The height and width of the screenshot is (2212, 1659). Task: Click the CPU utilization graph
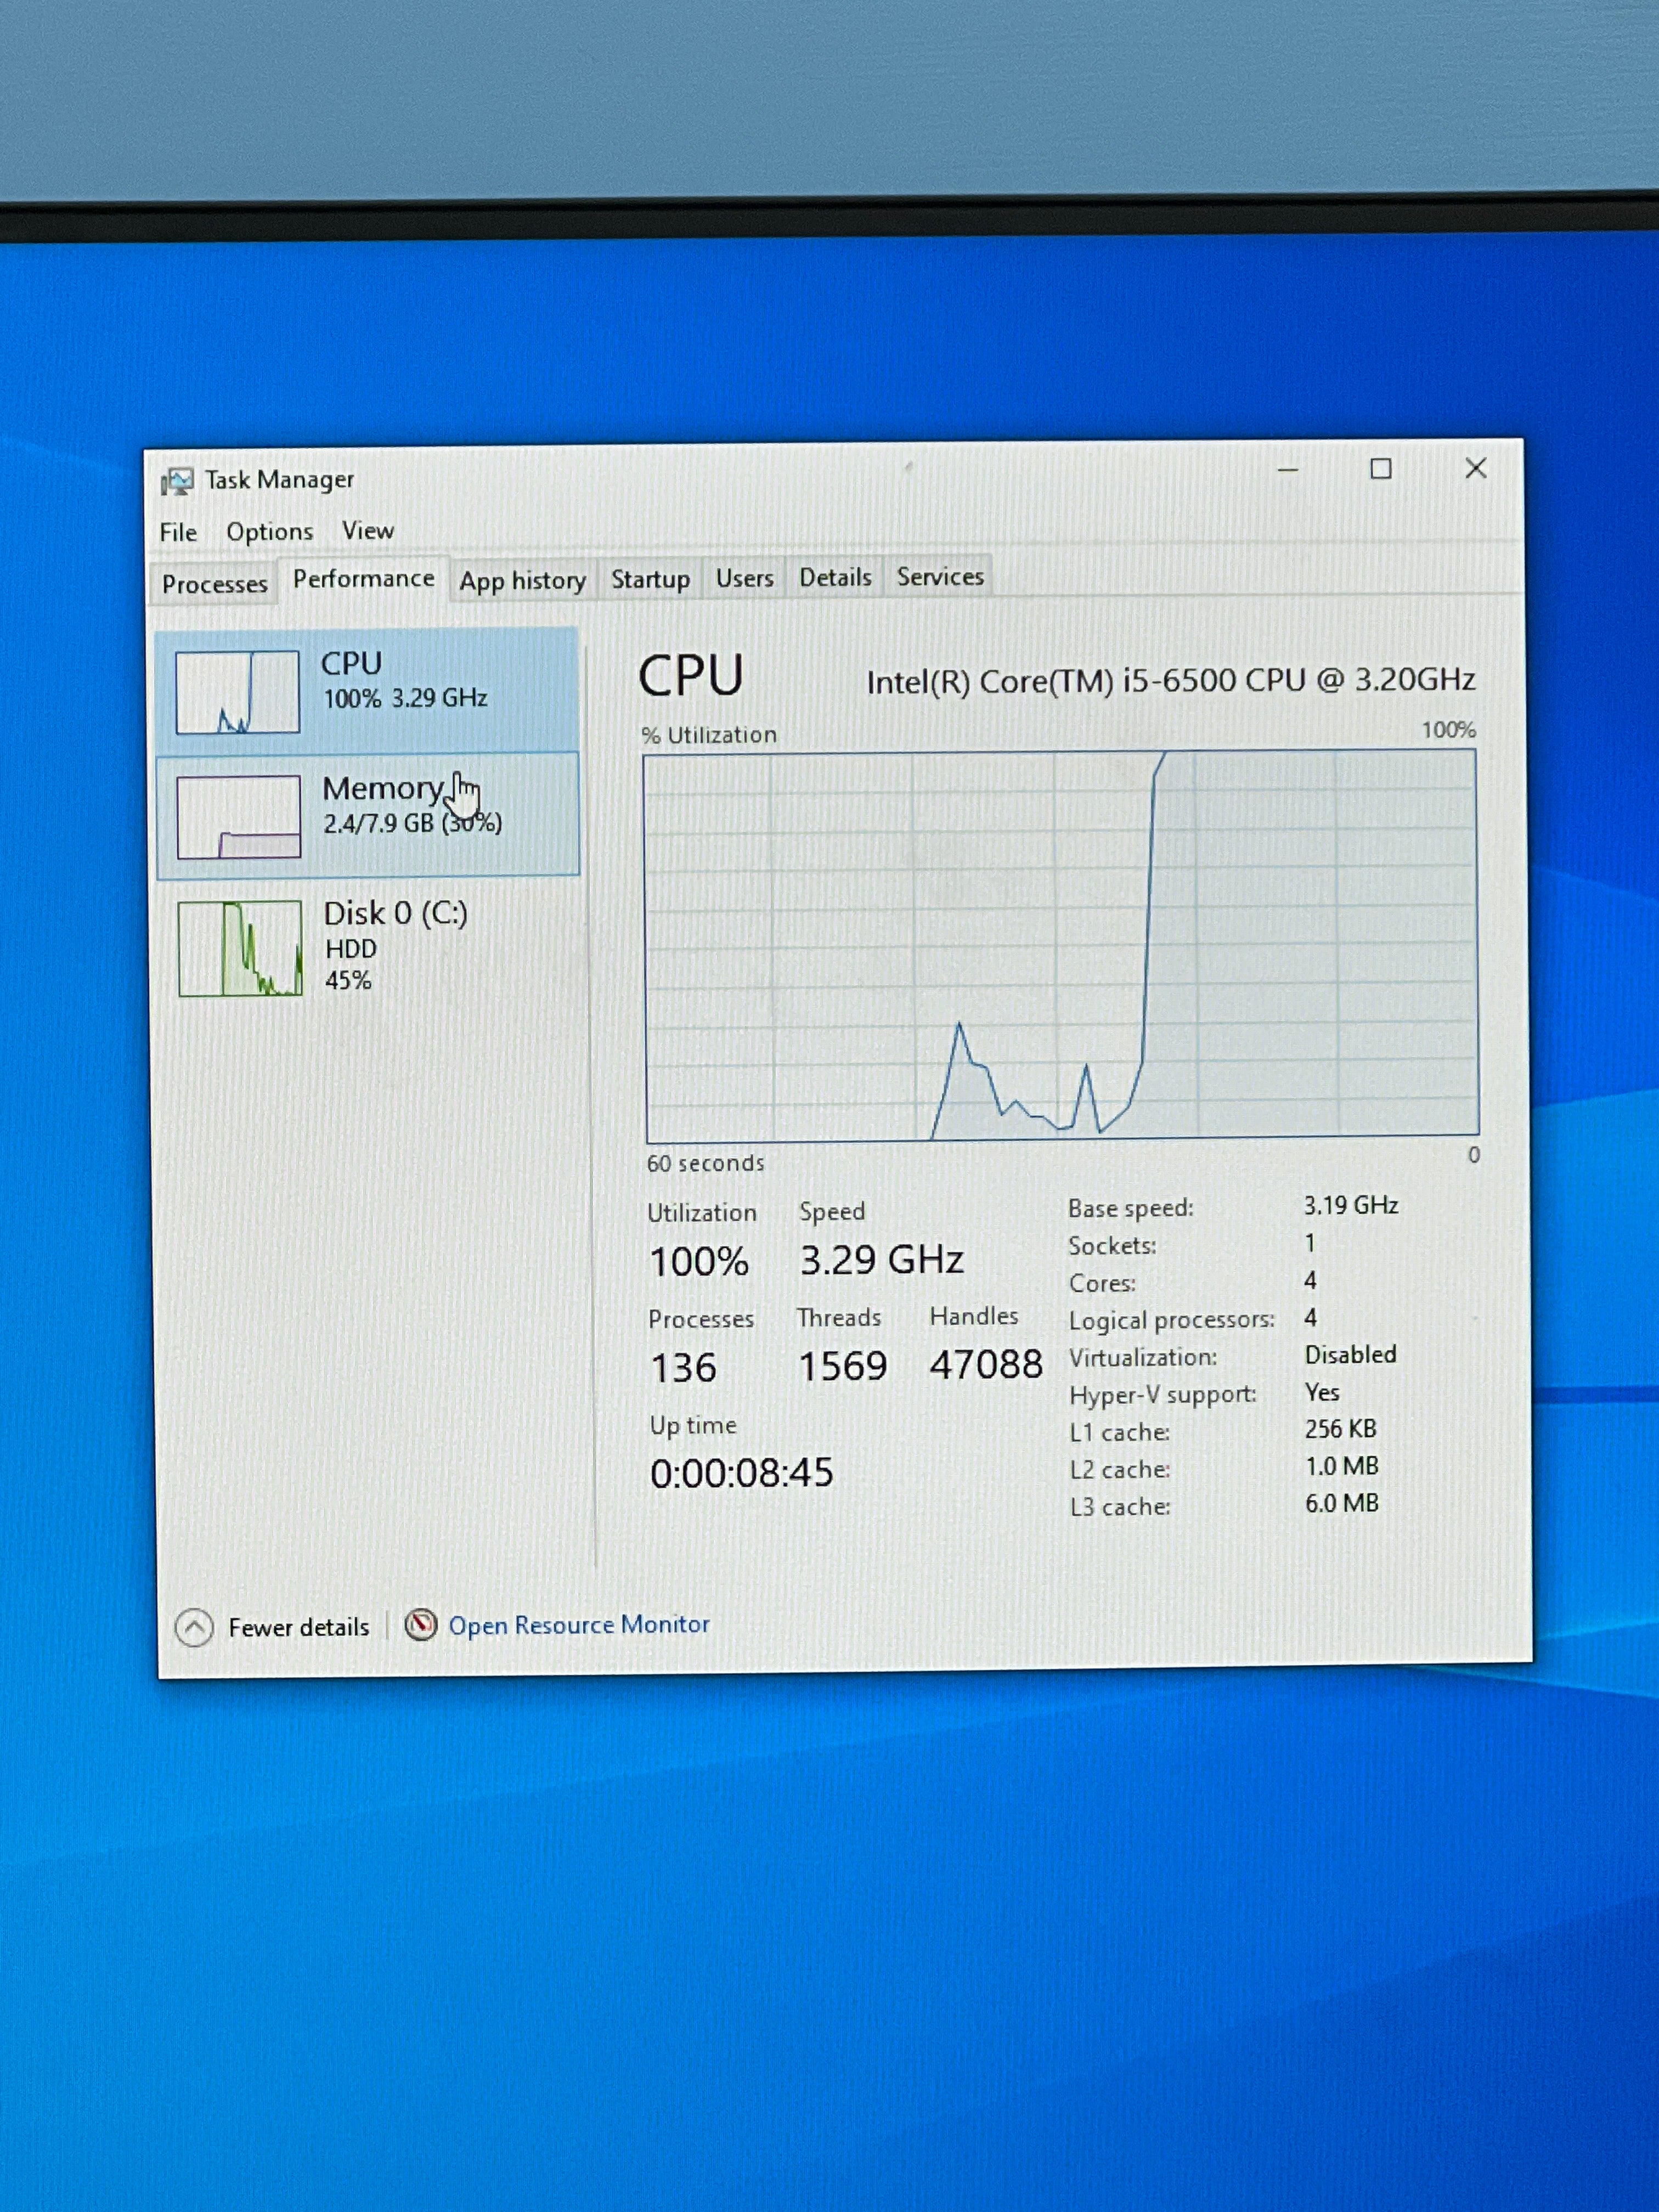pyautogui.click(x=1061, y=946)
